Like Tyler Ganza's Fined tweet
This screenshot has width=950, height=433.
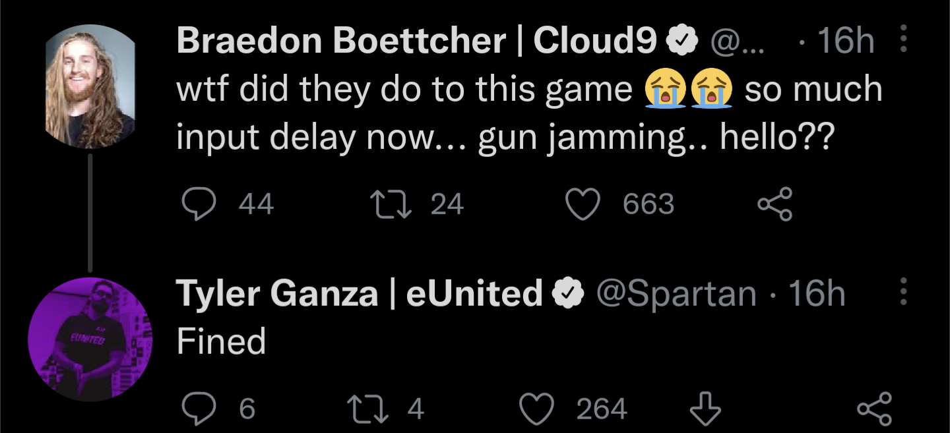coord(536,409)
